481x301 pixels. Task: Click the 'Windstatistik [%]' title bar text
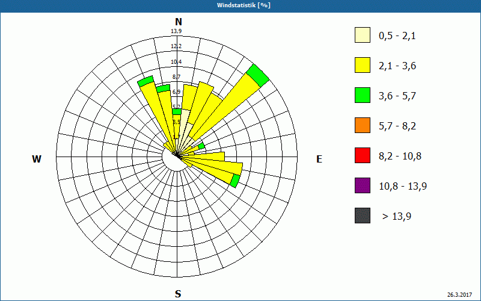pyautogui.click(x=244, y=5)
